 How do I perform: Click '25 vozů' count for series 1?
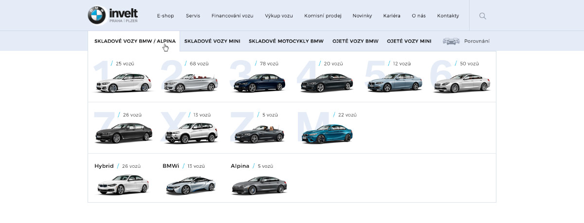[125, 64]
